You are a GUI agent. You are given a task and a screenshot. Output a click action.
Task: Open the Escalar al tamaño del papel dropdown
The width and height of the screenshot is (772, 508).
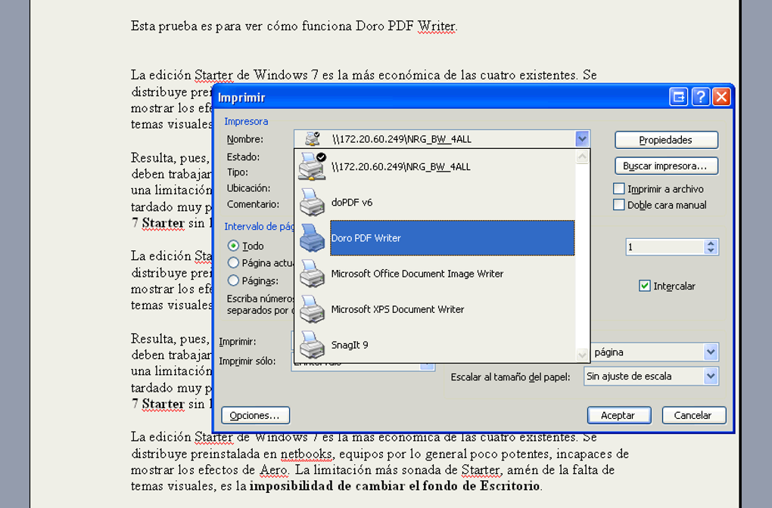click(711, 376)
